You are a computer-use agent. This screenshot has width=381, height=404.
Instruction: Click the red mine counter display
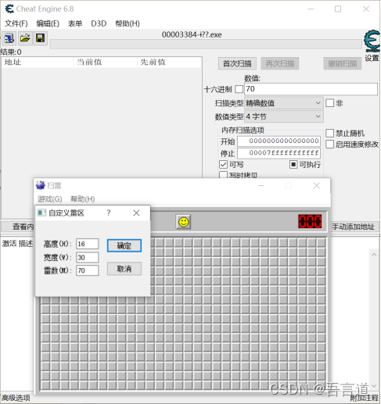coord(310,221)
